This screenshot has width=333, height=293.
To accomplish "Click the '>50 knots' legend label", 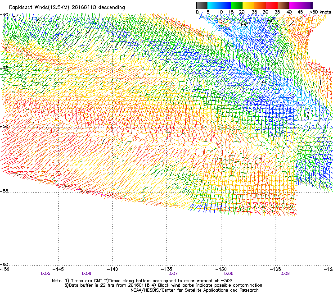I will 320,12.
